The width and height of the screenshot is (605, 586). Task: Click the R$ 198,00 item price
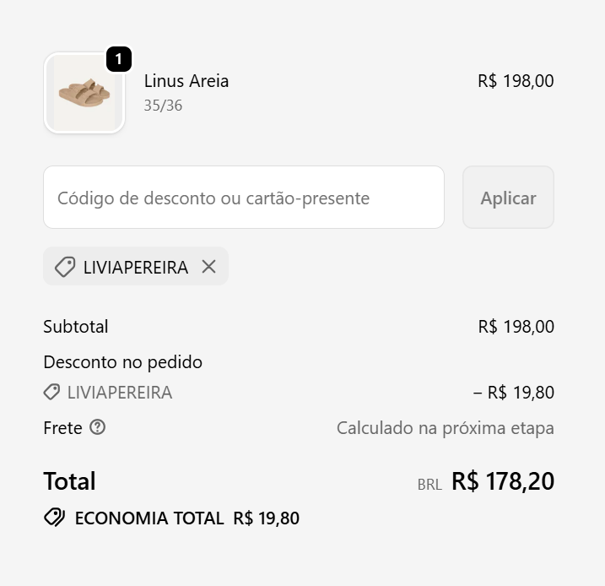(516, 81)
